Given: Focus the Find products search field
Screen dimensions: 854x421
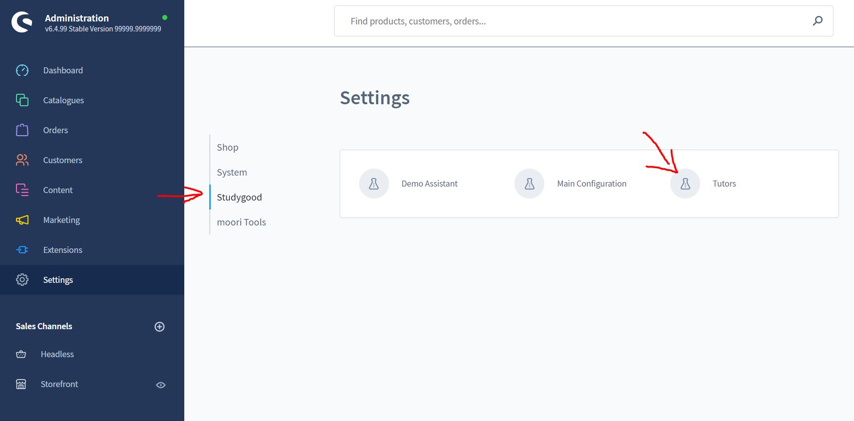Looking at the screenshot, I should click(x=574, y=21).
